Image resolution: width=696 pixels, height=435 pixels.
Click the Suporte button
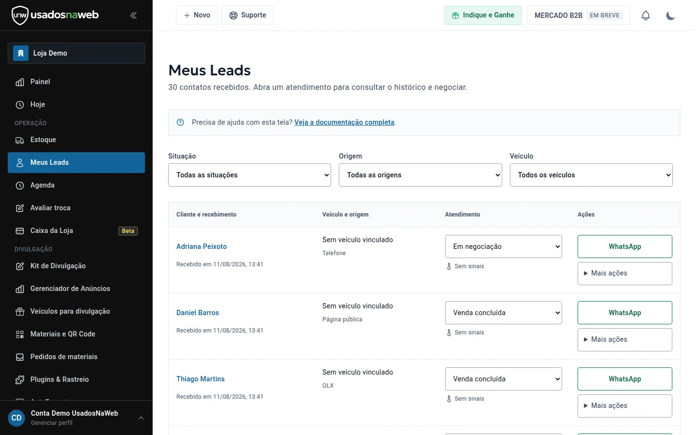click(247, 15)
